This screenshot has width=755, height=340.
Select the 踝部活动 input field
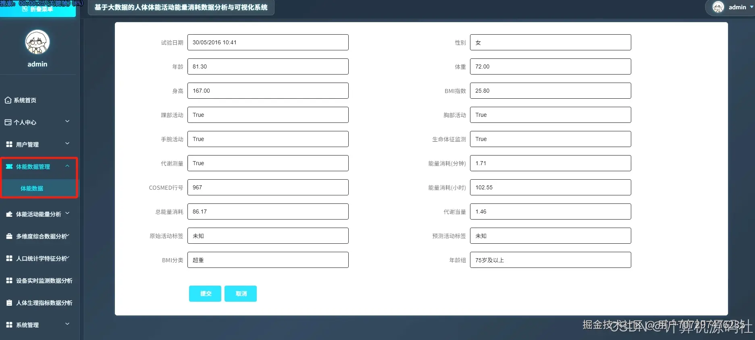point(268,115)
